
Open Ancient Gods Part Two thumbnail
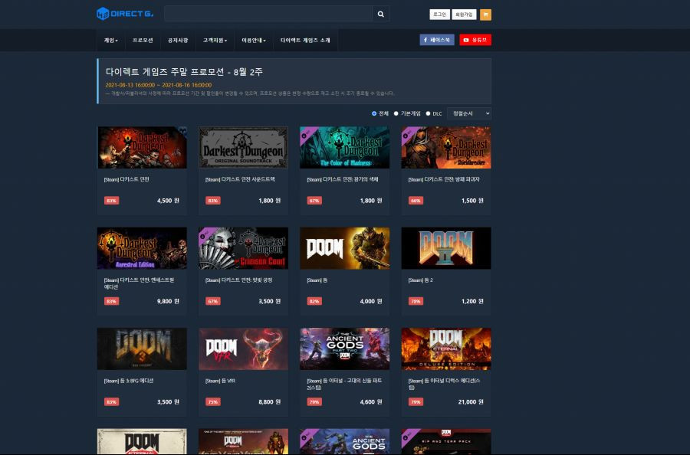[x=344, y=349]
